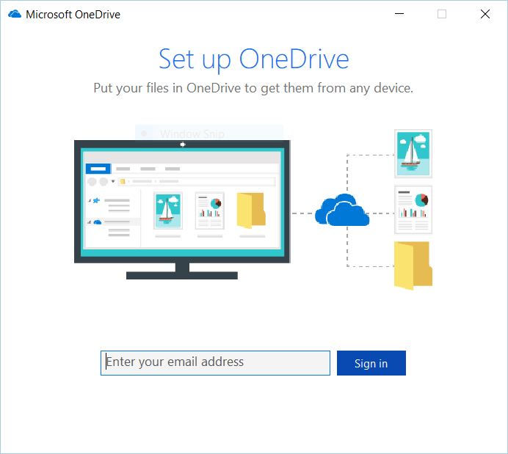Click the "Microsoft OneDrive" title text
Image resolution: width=508 pixels, height=454 pixels.
(73, 15)
